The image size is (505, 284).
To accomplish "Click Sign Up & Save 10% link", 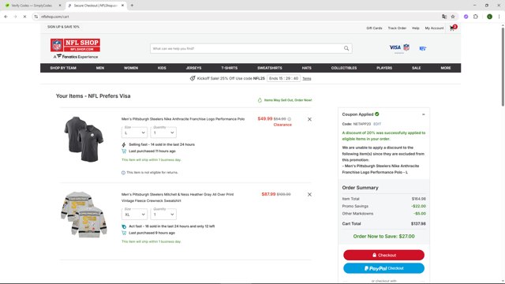I will click(63, 27).
